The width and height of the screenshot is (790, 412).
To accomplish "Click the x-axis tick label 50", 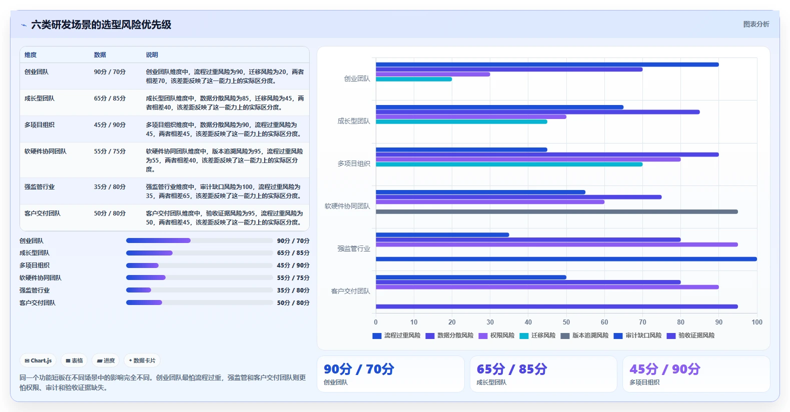I will click(x=566, y=322).
